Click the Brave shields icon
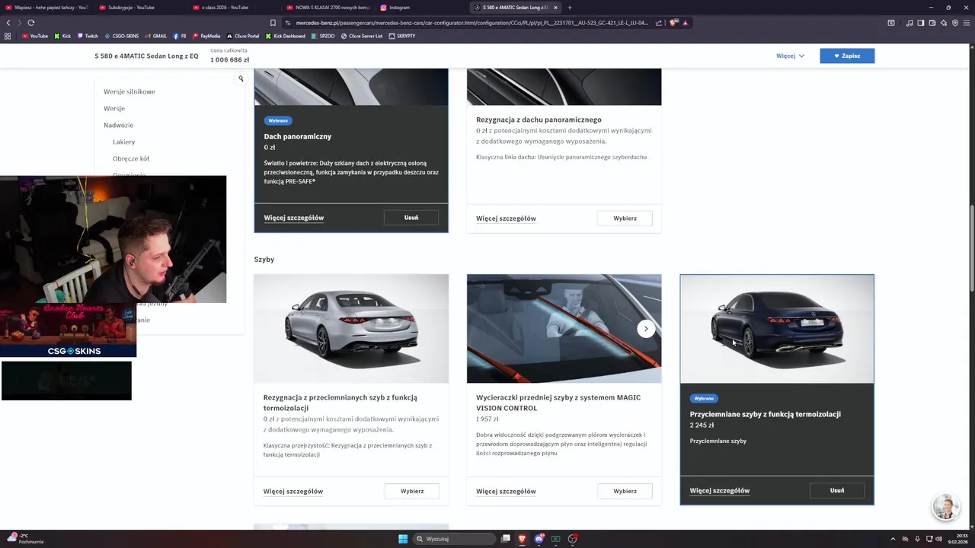This screenshot has width=975, height=548. click(673, 23)
